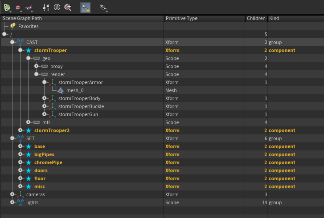
Task: Click the blue star icon beside bigPipes
Action: [29, 154]
